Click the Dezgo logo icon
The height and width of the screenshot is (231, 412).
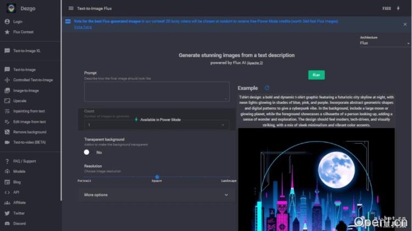pyautogui.click(x=11, y=8)
